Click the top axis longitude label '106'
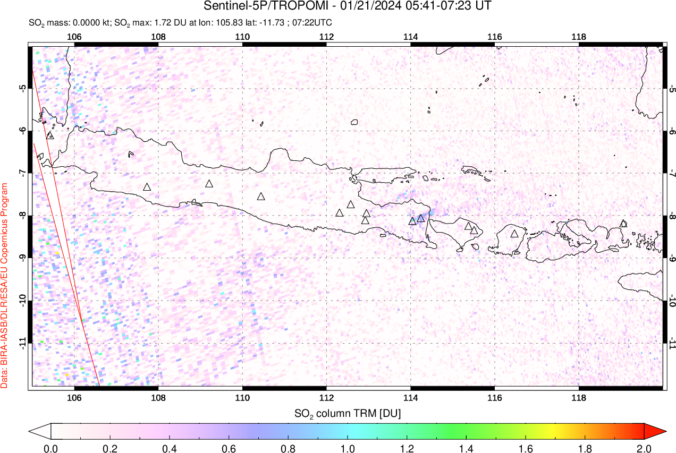The height and width of the screenshot is (453, 676). 74,37
